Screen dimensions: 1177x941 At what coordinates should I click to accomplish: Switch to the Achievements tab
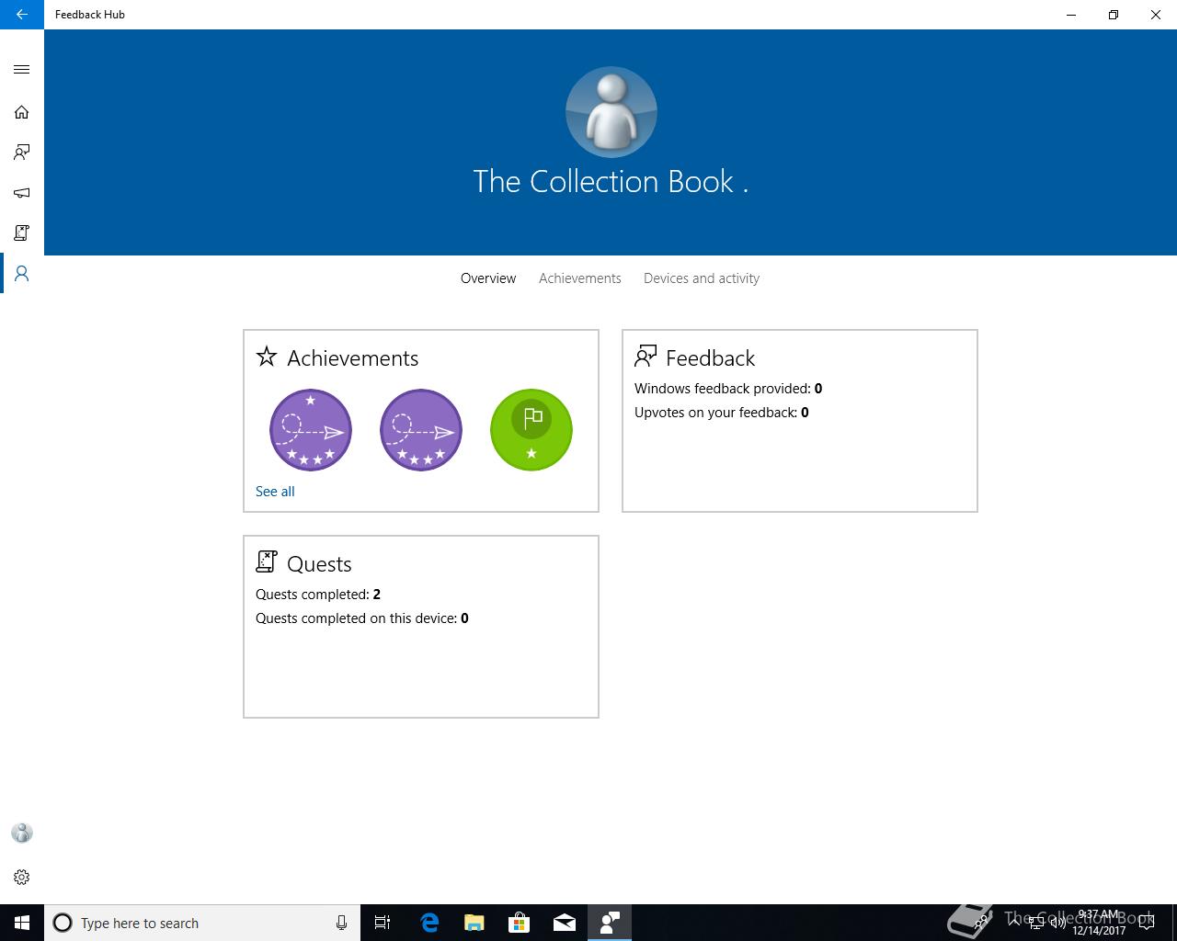pos(580,278)
